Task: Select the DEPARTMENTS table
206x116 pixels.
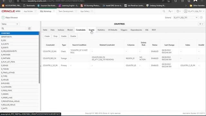Action: click(19, 37)
